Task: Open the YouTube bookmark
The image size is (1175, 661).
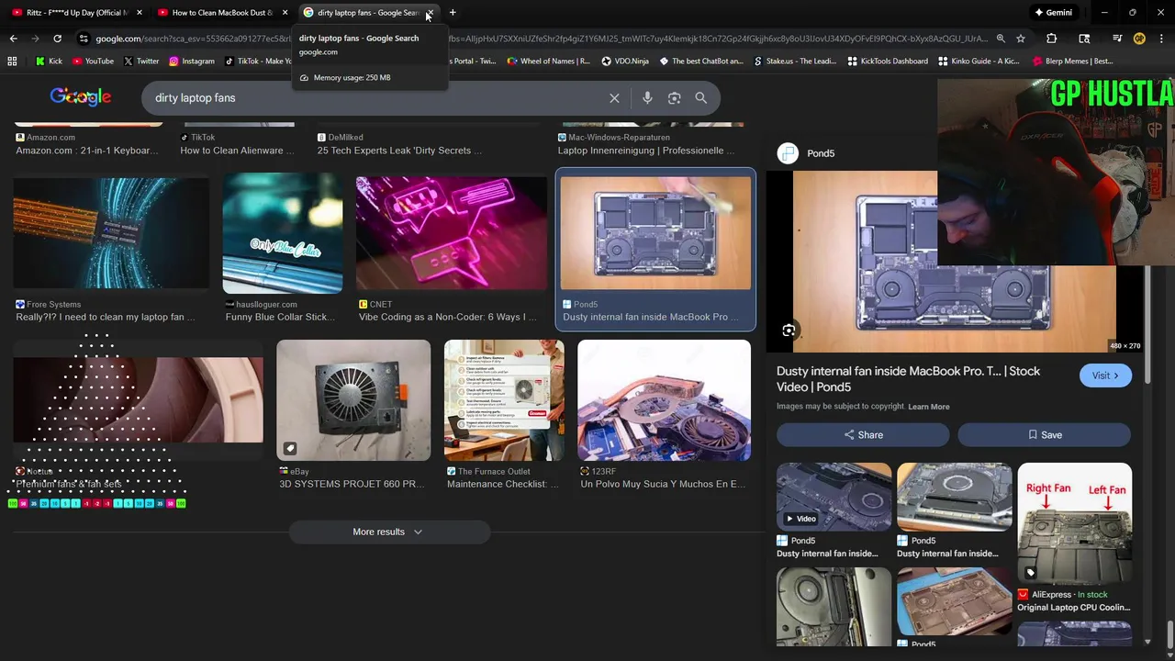Action: (93, 62)
